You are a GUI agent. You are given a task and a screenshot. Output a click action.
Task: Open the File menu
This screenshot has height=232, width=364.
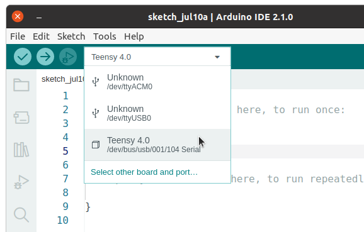click(x=18, y=36)
